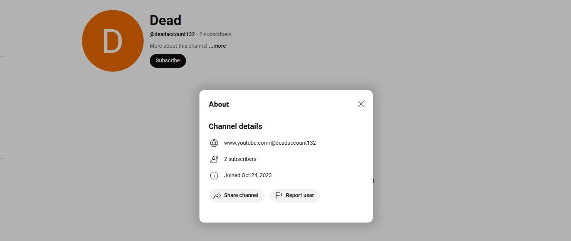Viewport: 571px width, 241px height.
Task: Click the Dead channel title
Action: point(166,20)
